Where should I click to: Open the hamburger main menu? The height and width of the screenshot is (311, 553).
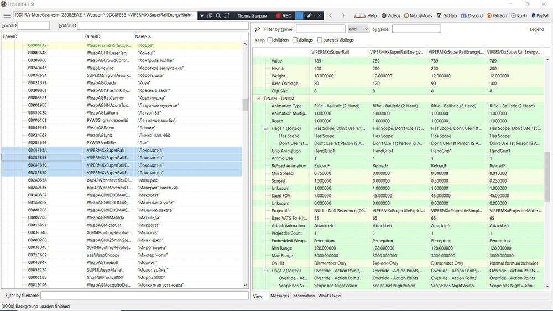pyautogui.click(x=7, y=15)
